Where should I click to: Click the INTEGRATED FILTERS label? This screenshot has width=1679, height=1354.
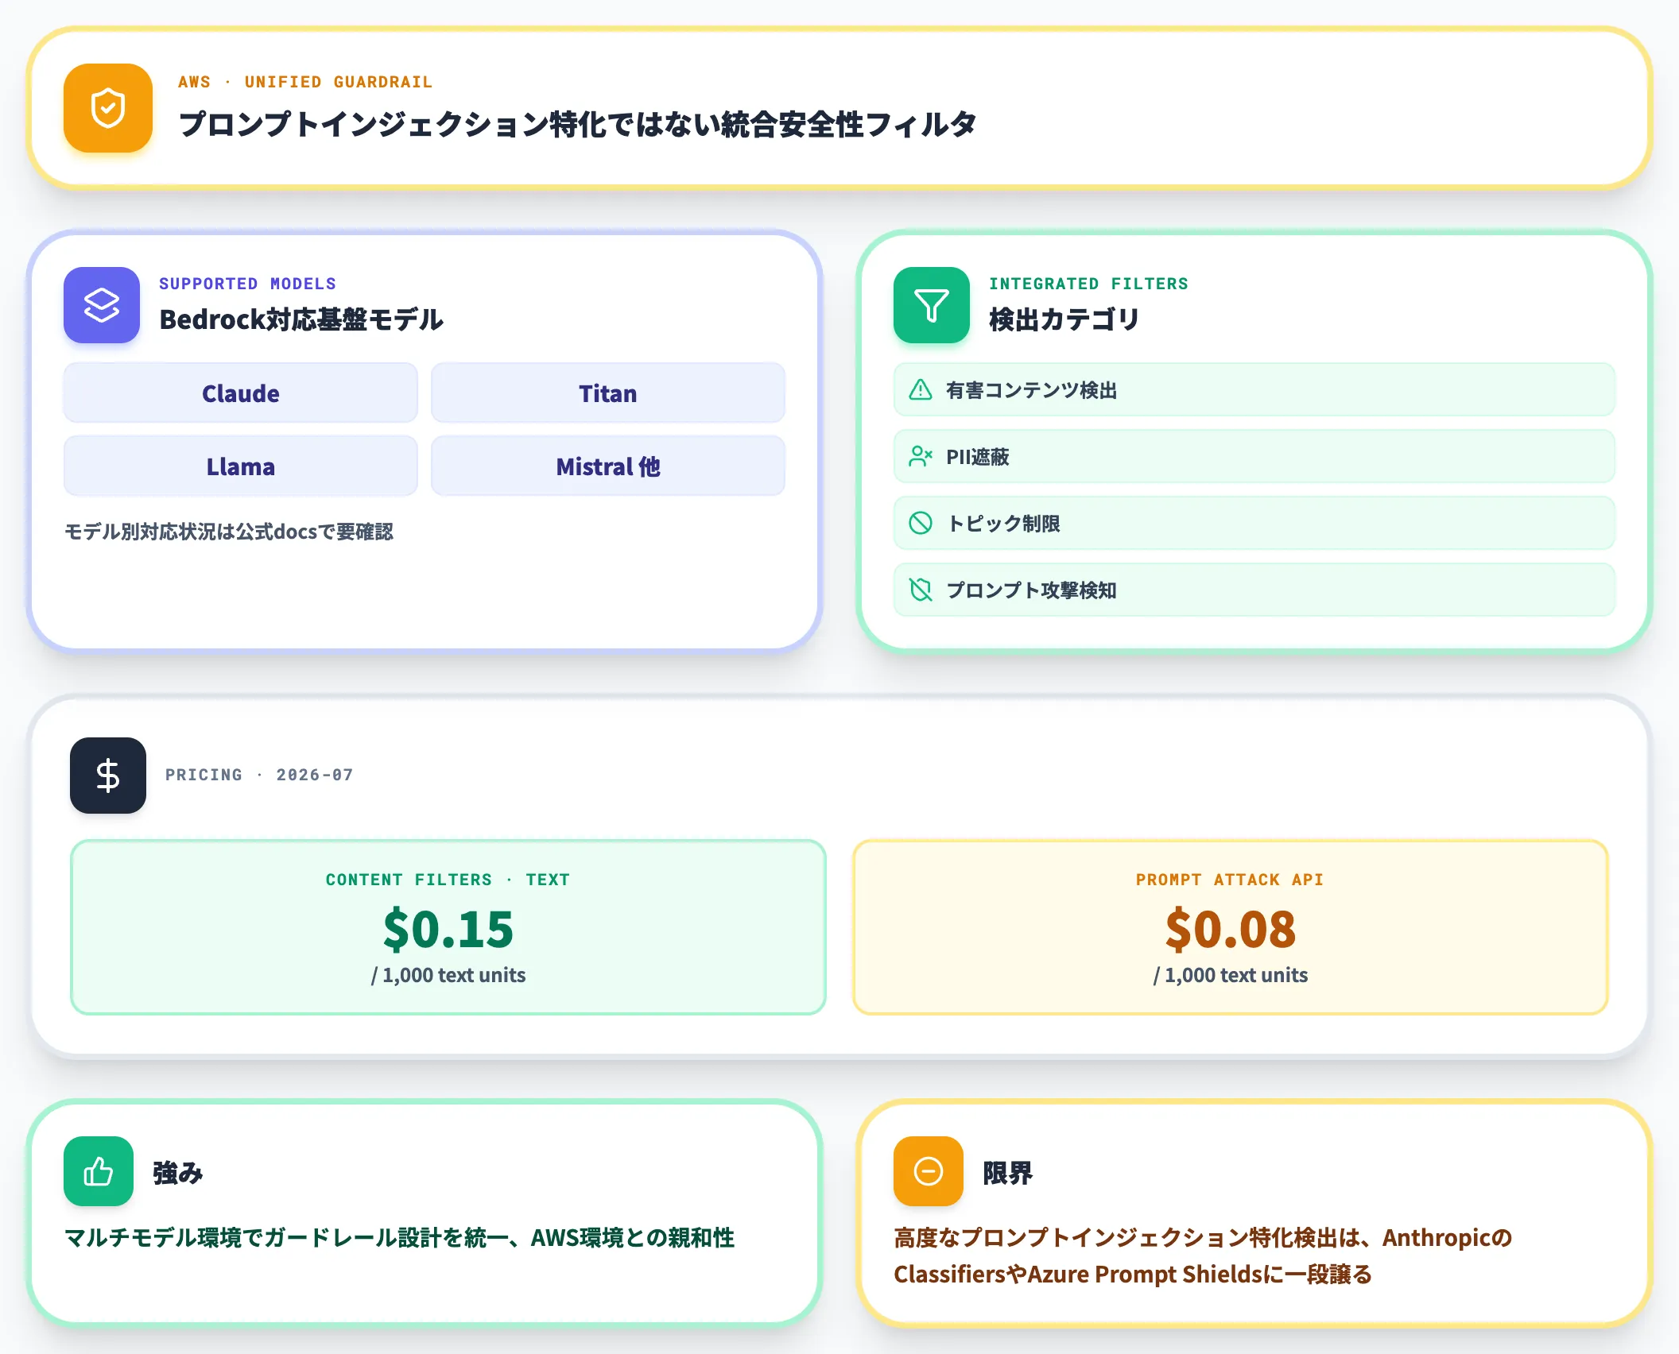[1088, 284]
